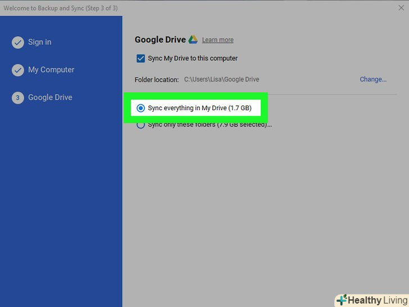Image resolution: width=409 pixels, height=307 pixels.
Task: Select Sync everything in My Drive radio button
Action: point(140,108)
